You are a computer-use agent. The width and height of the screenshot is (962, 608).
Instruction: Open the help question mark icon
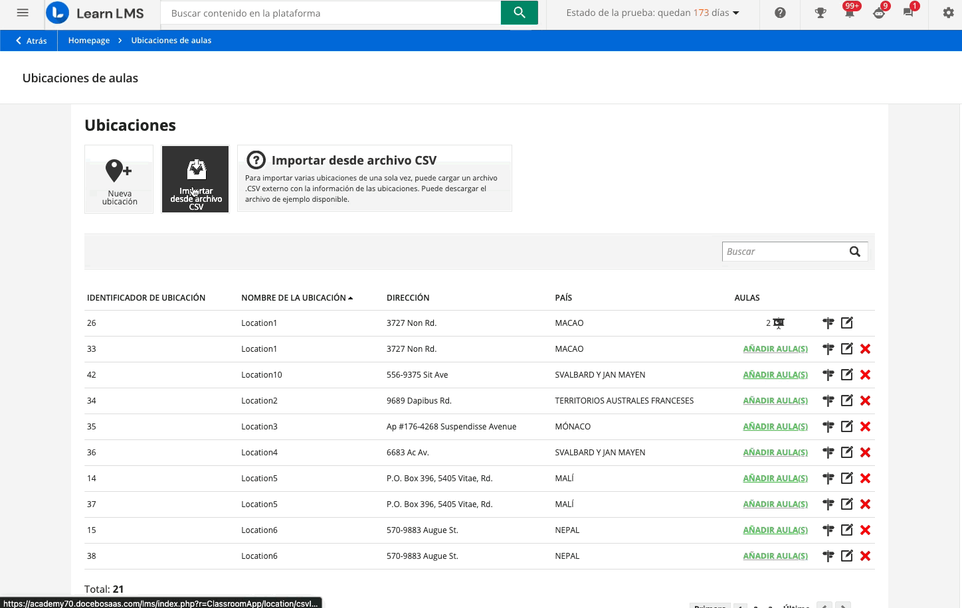(780, 13)
